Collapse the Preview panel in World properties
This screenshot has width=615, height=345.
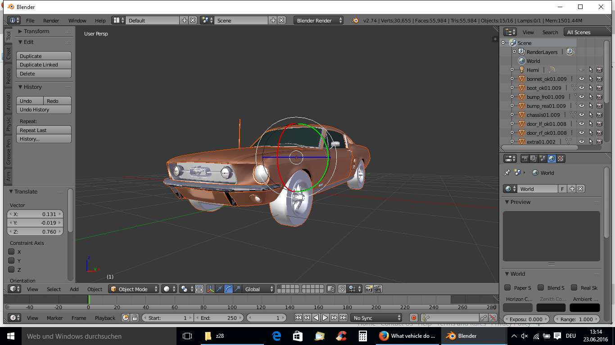(x=507, y=202)
